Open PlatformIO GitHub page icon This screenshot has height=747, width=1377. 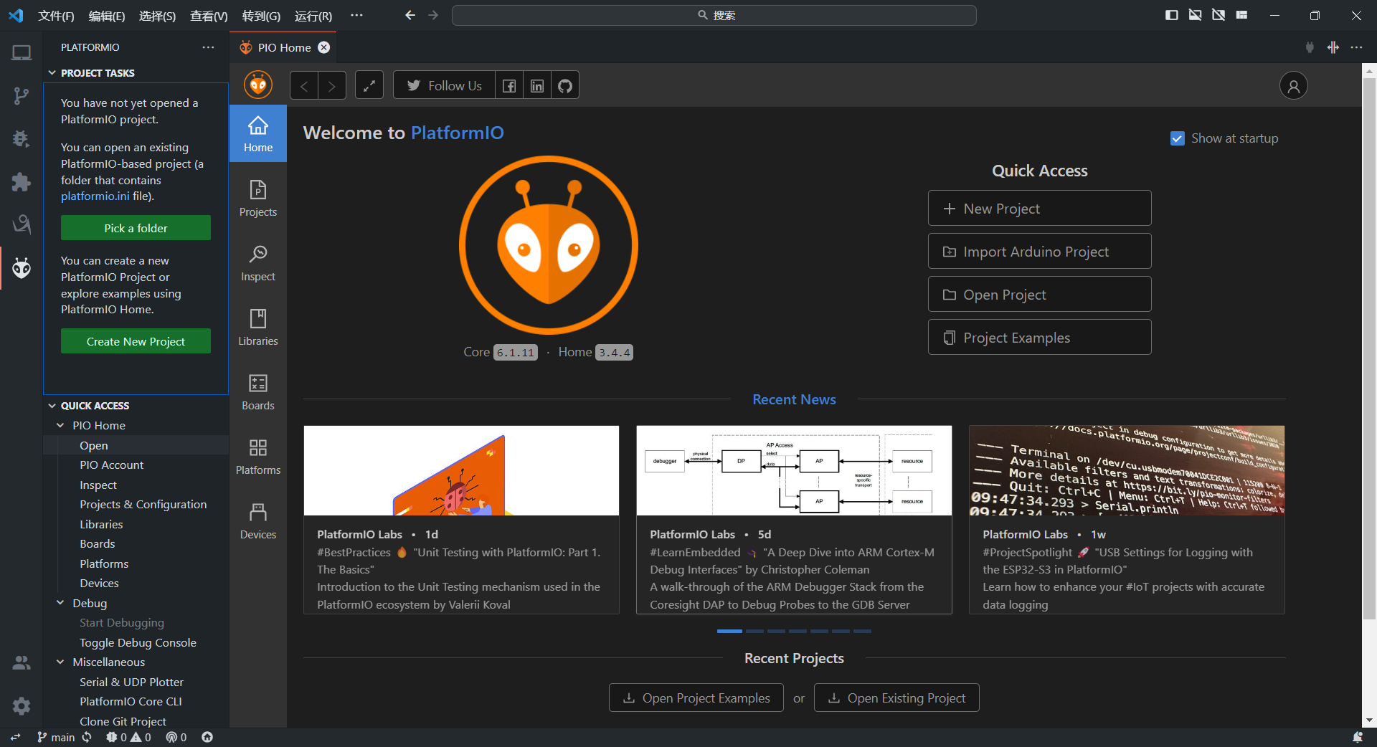(x=565, y=86)
